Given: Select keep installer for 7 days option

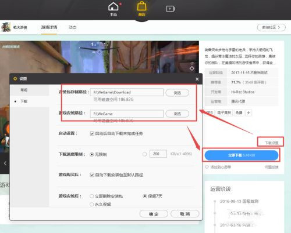Looking at the screenshot, I should coord(145,196).
